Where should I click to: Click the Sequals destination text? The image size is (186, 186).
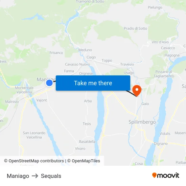click(51, 176)
